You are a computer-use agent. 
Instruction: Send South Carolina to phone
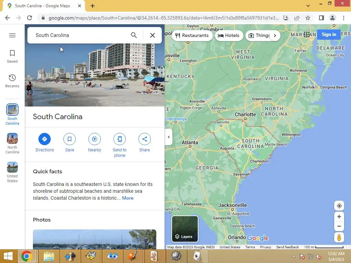(120, 145)
